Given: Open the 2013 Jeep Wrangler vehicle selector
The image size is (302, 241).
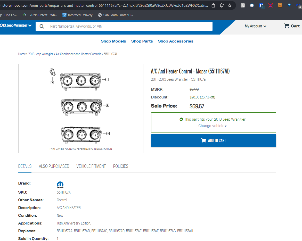Looking at the screenshot, I should pyautogui.click(x=16, y=26).
